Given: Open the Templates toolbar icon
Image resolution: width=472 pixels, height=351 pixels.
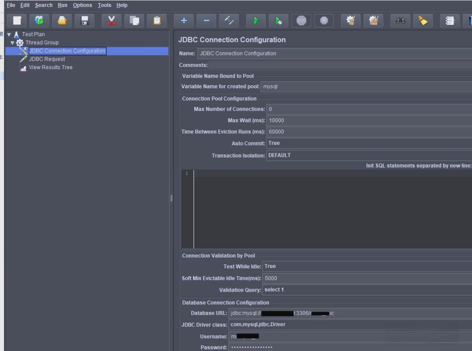Looking at the screenshot, I should [x=39, y=21].
